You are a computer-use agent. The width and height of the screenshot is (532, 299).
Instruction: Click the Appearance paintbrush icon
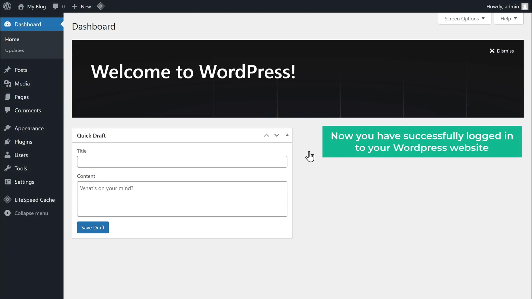coord(7,128)
